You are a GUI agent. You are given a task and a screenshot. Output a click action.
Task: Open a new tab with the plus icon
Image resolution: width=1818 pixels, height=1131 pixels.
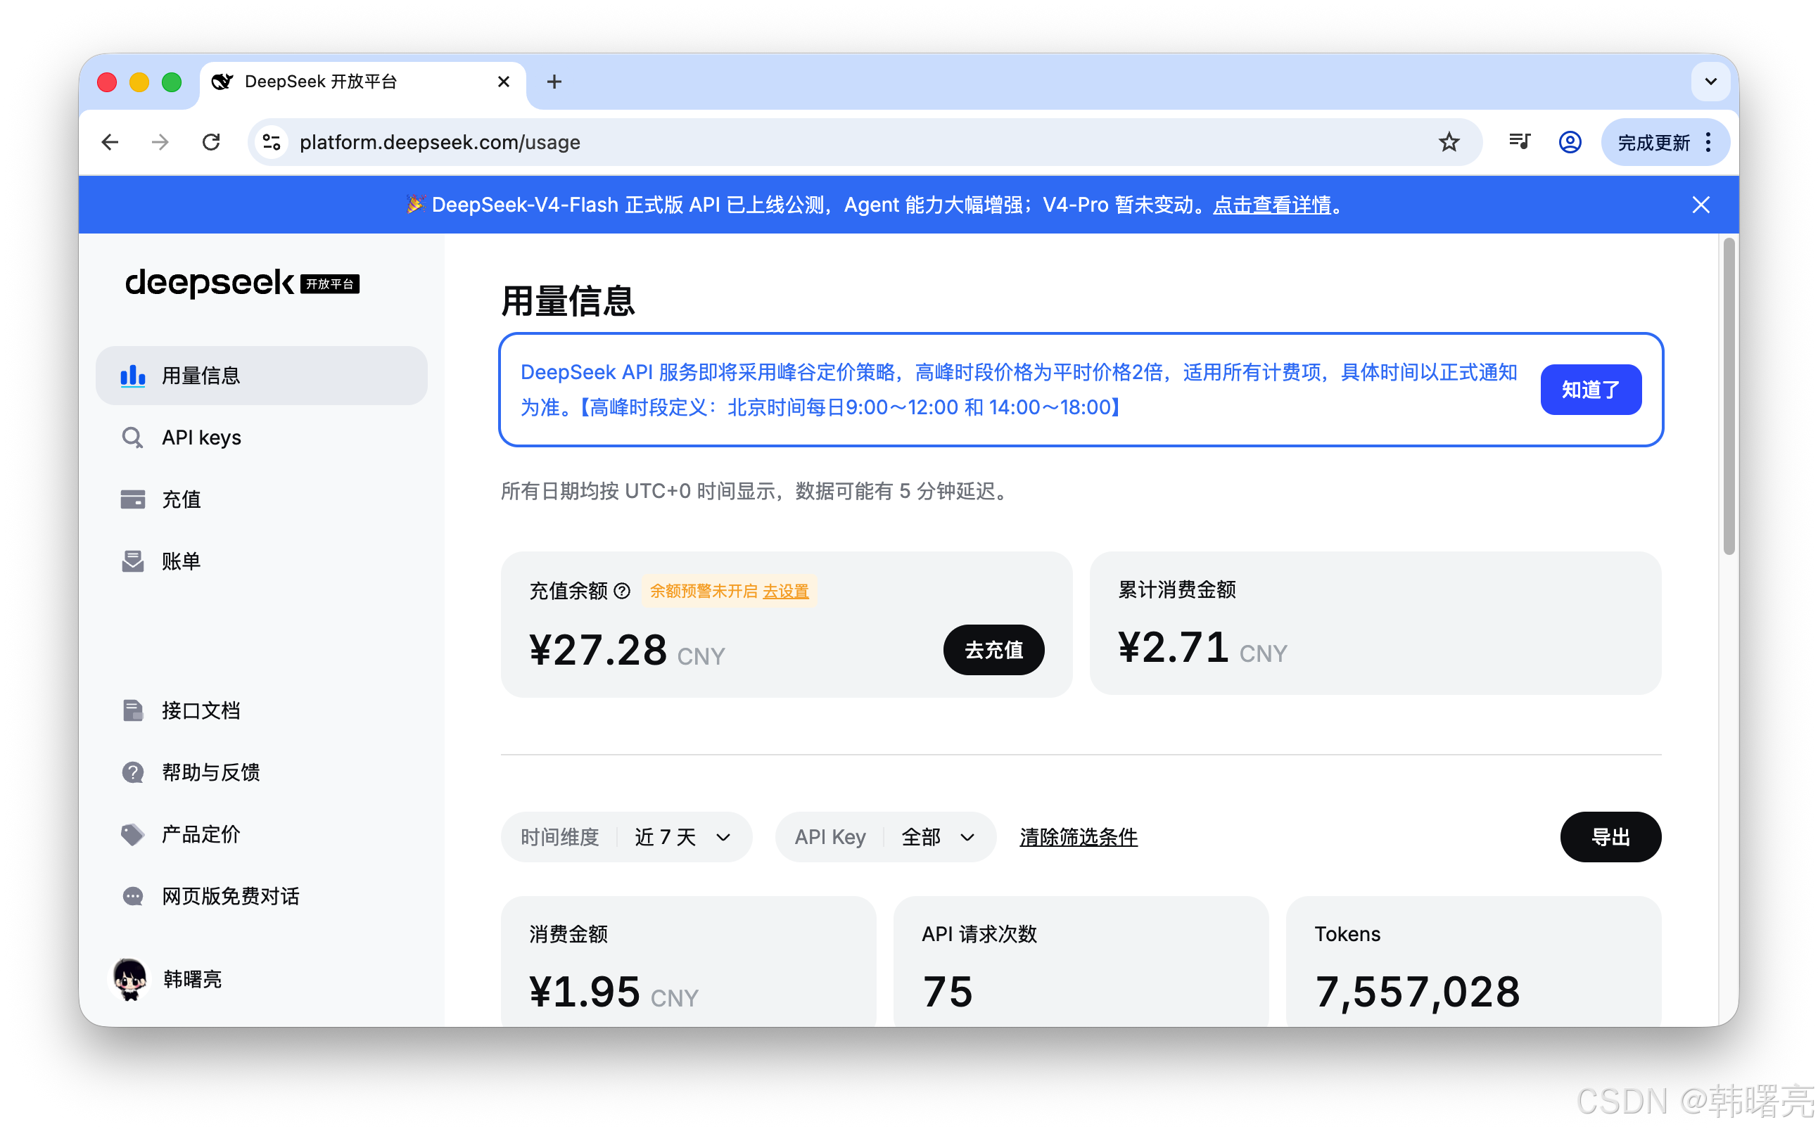click(x=554, y=82)
